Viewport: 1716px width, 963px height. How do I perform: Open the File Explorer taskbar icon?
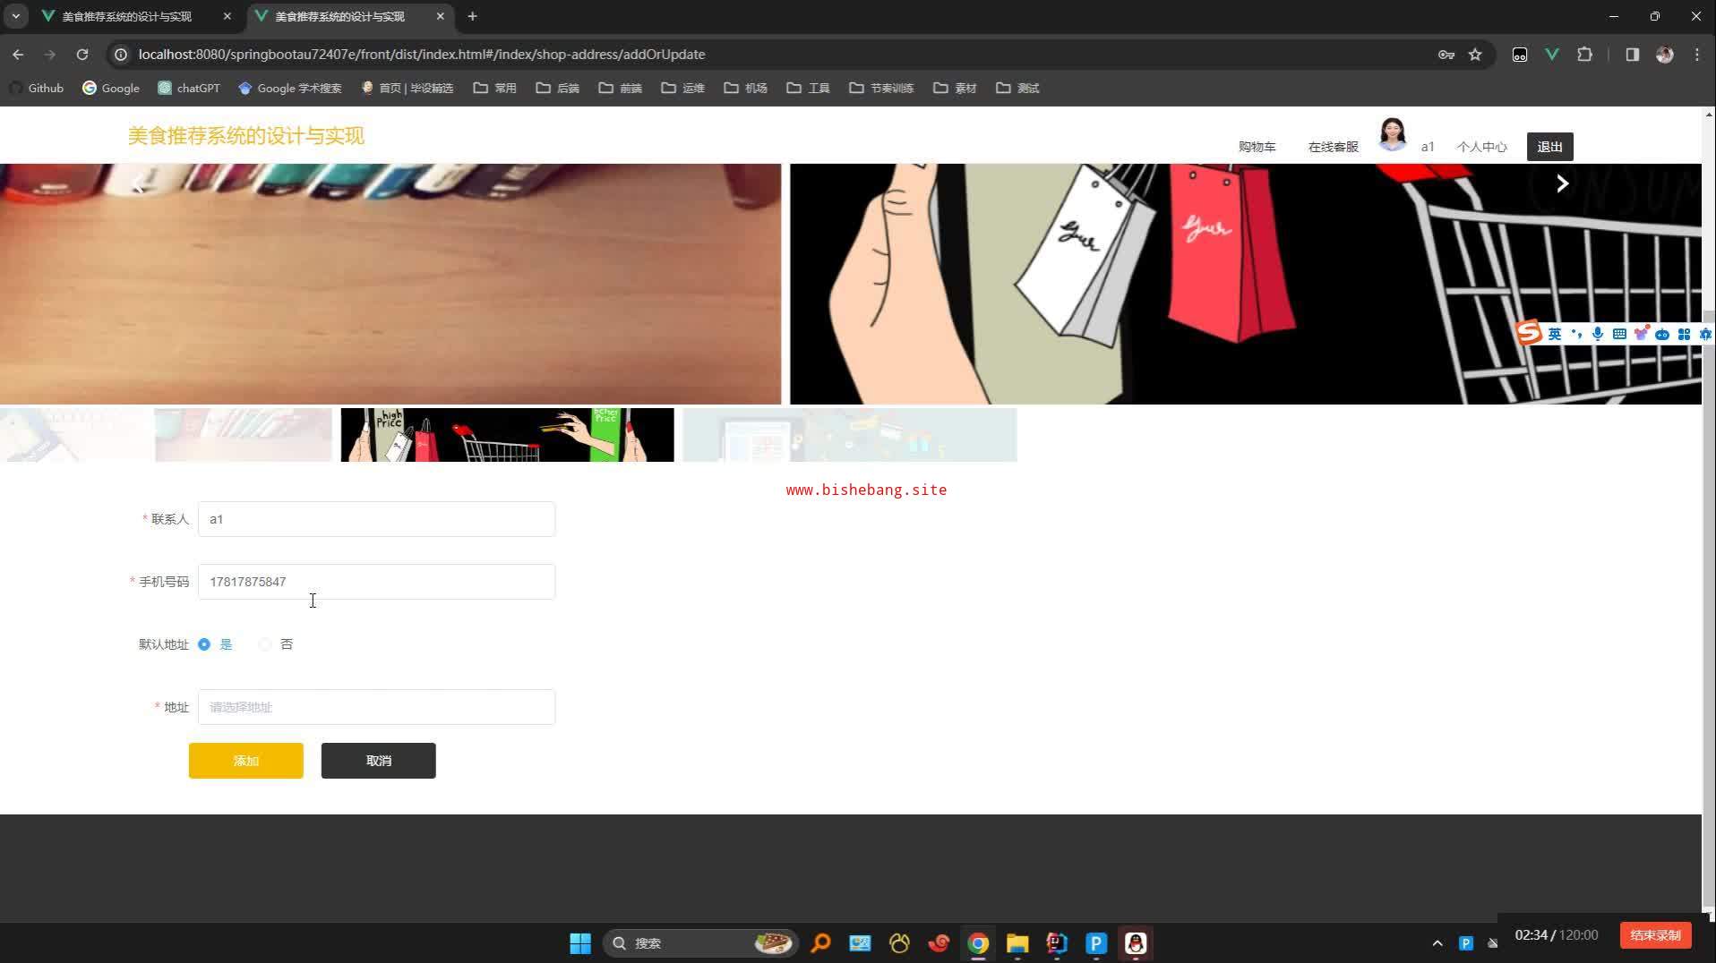[1017, 943]
